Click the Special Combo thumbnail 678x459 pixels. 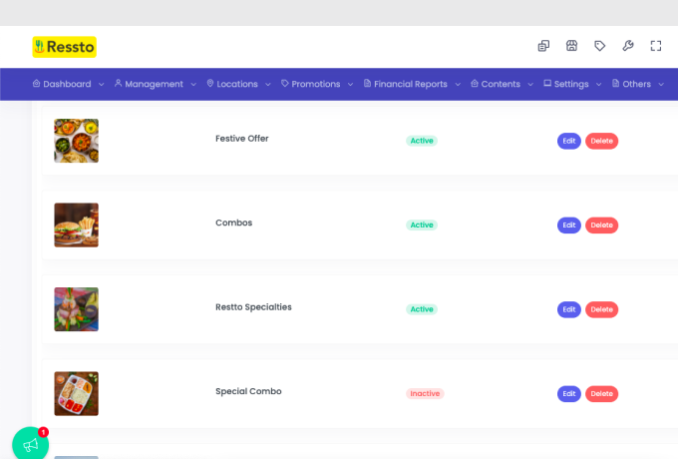[76, 394]
